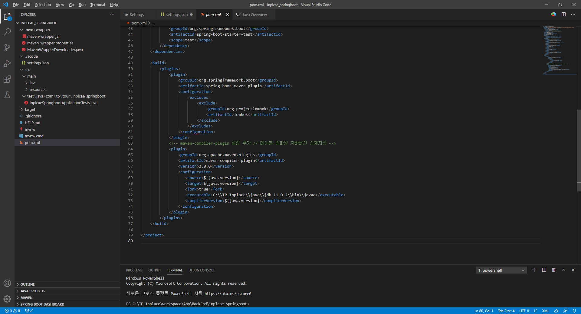Change the XML language mode
The image size is (581, 314).
pyautogui.click(x=546, y=311)
